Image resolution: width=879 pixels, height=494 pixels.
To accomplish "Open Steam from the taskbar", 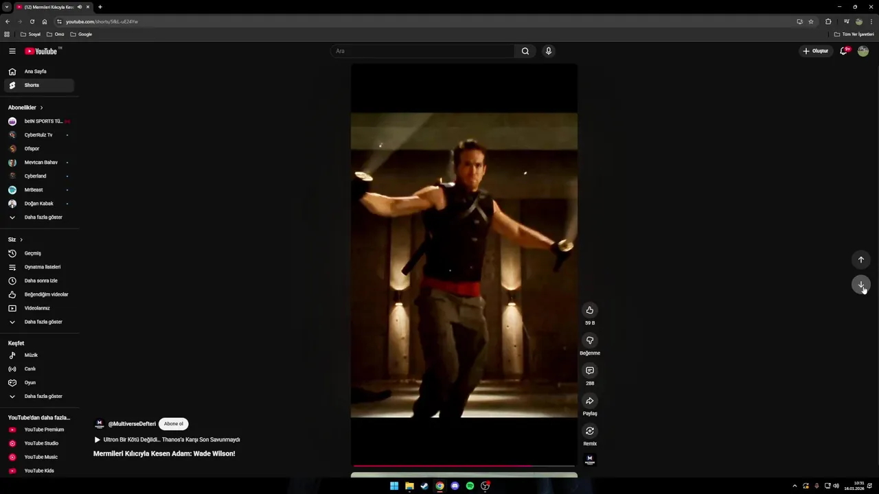I will (424, 486).
